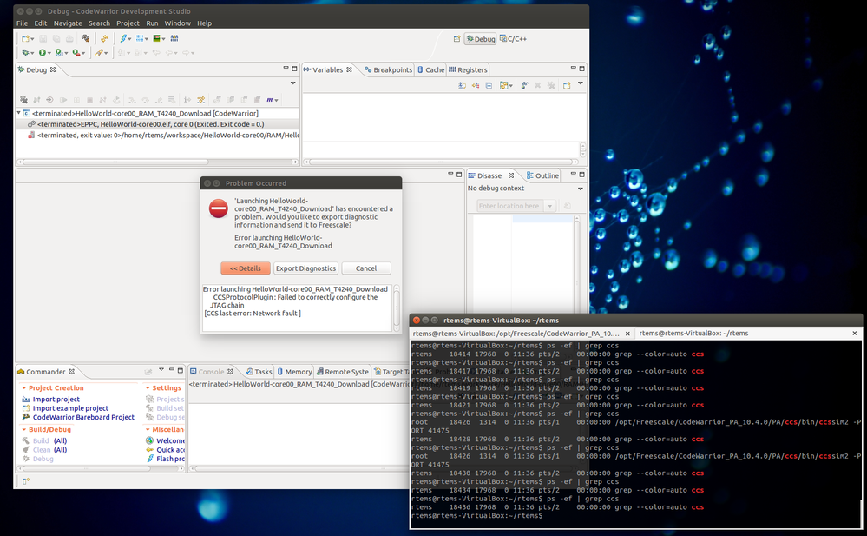Click the Open Perspective icon
The height and width of the screenshot is (536, 867).
tap(456, 39)
